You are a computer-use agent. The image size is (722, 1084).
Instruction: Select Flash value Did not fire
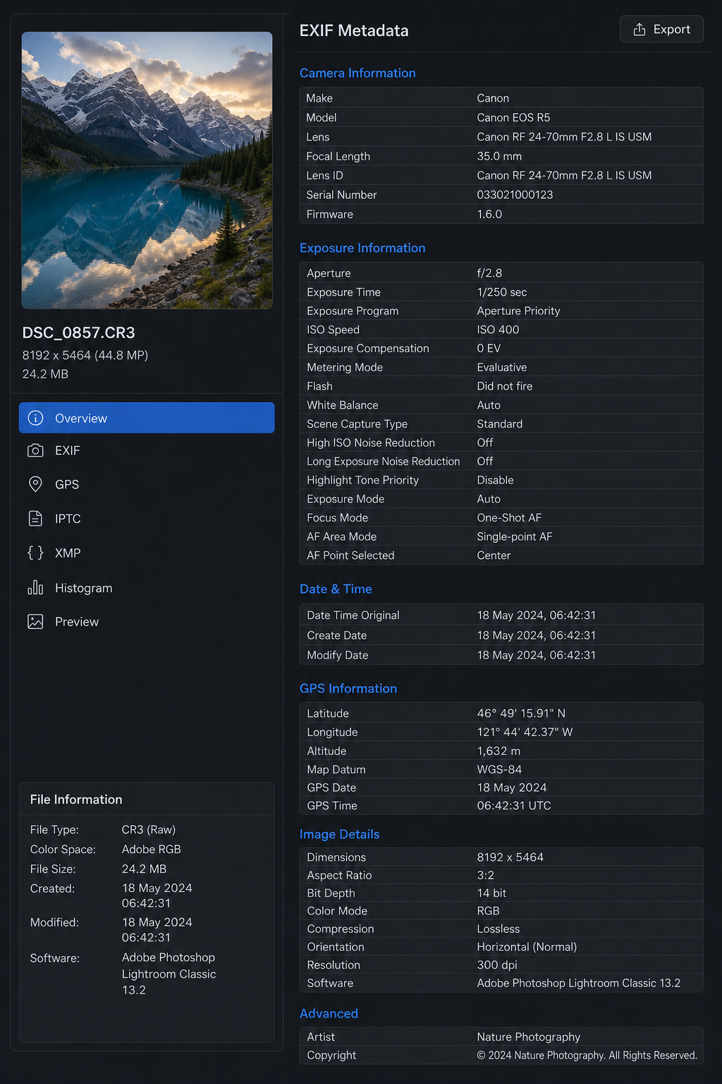[x=504, y=386]
